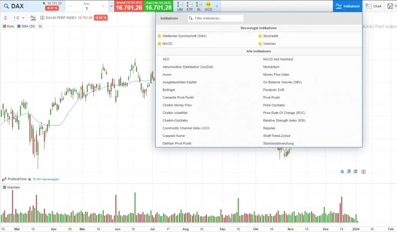Click the Indikatoren tab in top toolbar
This screenshot has width=397, height=232.
click(x=348, y=6)
